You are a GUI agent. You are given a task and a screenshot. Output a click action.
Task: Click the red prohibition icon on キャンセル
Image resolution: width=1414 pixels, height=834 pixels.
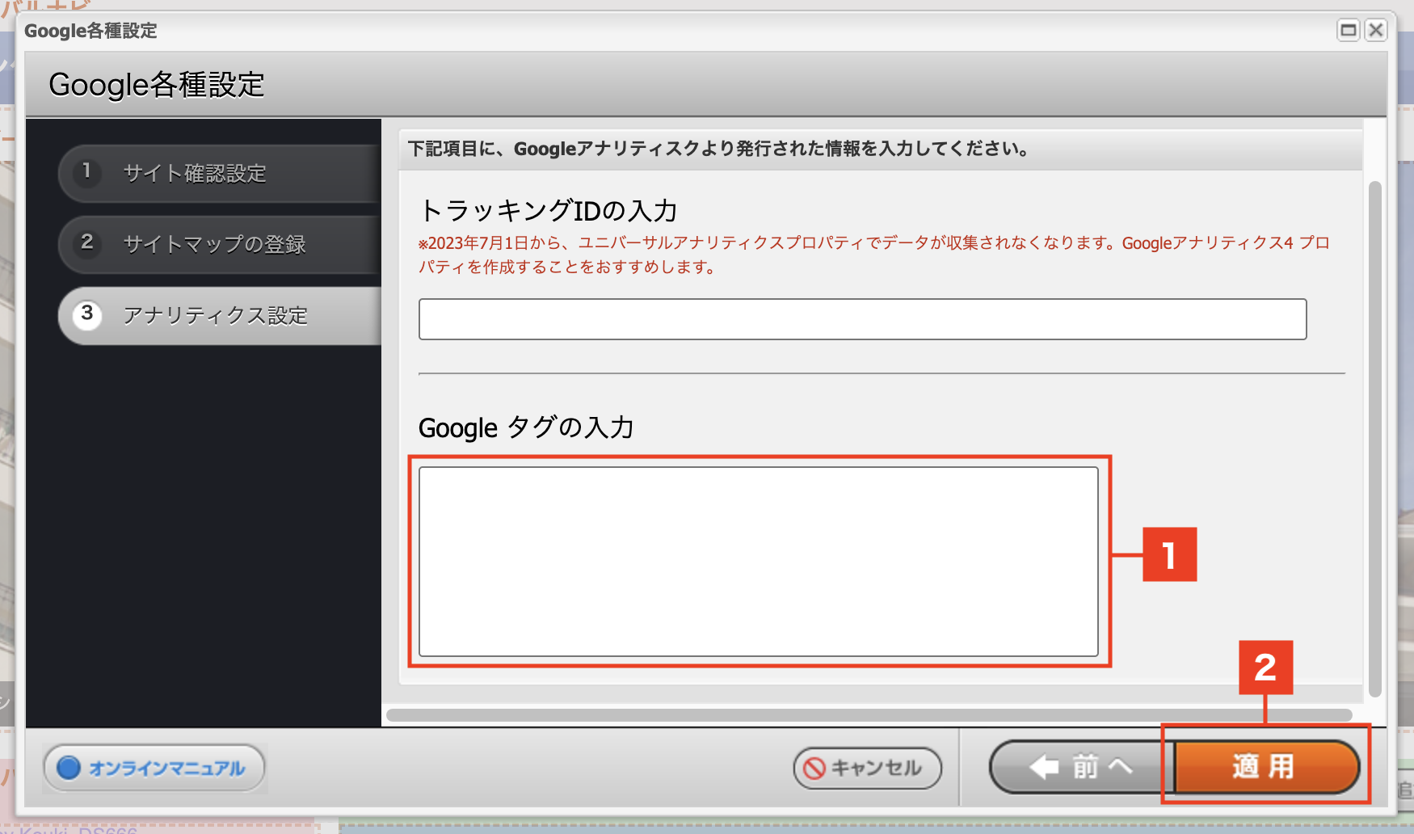(814, 768)
